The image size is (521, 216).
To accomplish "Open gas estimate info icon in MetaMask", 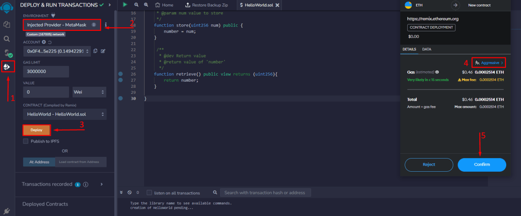I will pyautogui.click(x=437, y=72).
